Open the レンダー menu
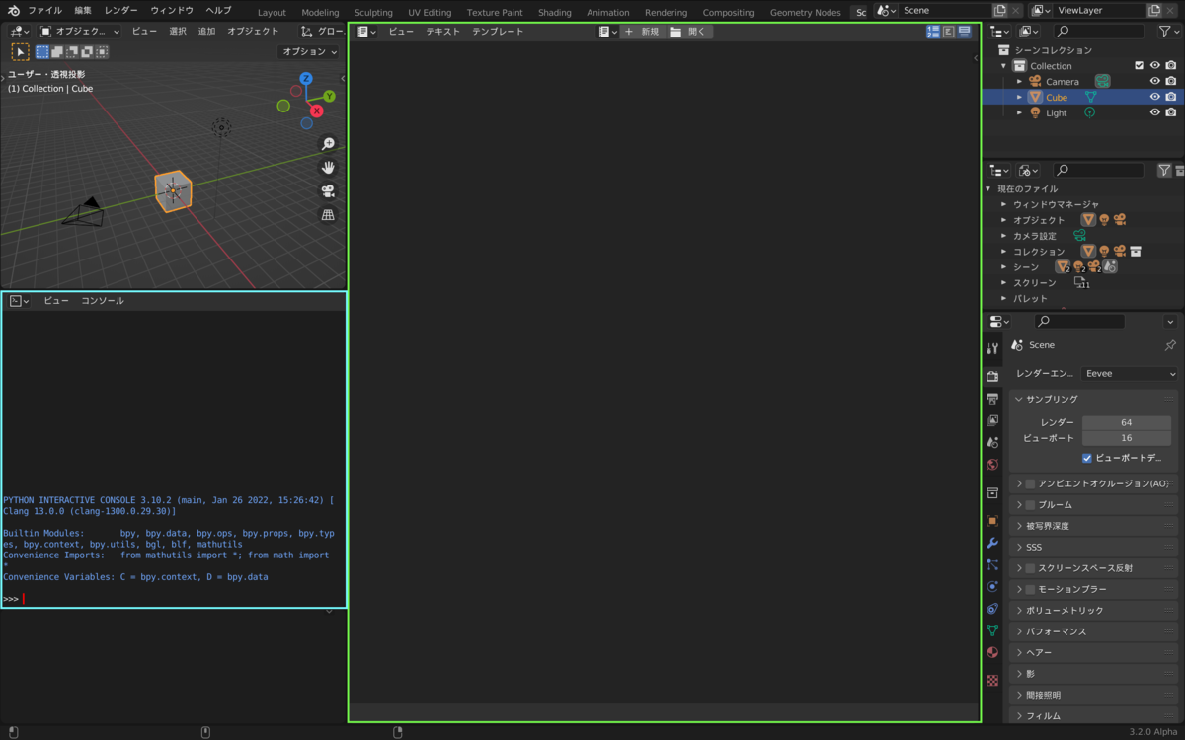This screenshot has width=1185, height=740. (120, 10)
